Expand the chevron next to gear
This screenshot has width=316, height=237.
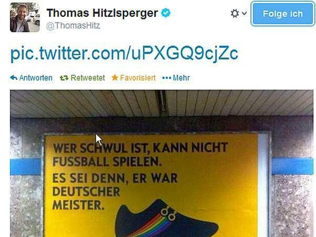pyautogui.click(x=244, y=14)
